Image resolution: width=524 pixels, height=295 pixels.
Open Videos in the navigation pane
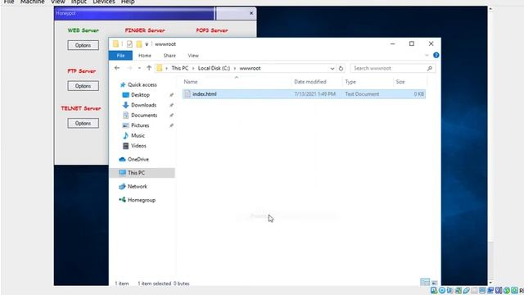tap(138, 146)
